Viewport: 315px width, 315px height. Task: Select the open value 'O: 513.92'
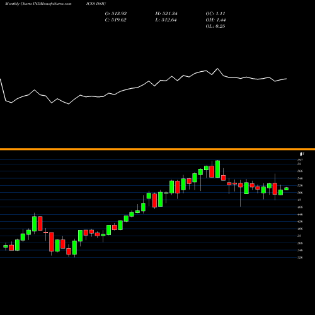[116, 14]
